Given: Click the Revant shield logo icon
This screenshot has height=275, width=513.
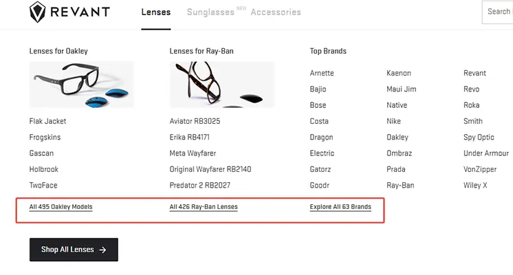Looking at the screenshot, I should [39, 12].
